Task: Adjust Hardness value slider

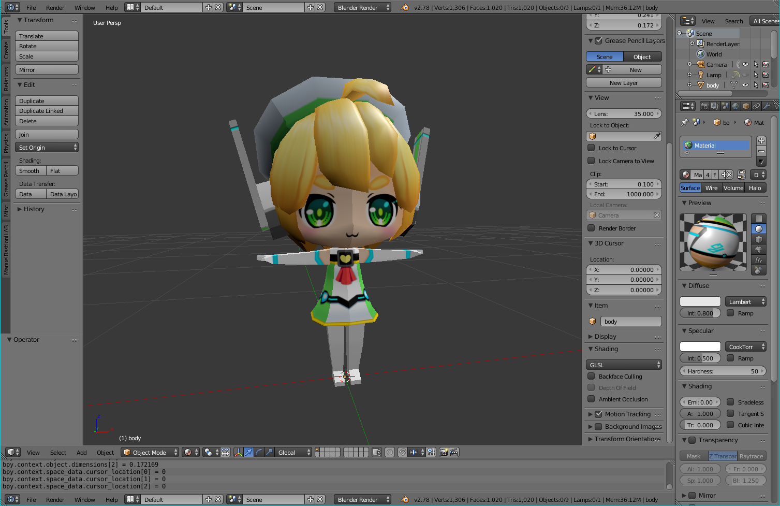Action: click(x=723, y=371)
